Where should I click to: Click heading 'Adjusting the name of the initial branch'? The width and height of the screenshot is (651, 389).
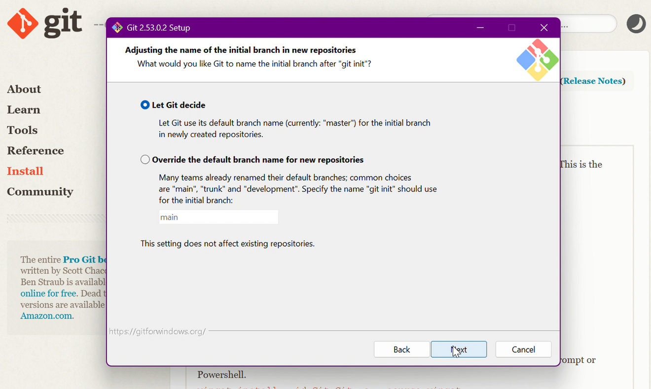pyautogui.click(x=240, y=50)
